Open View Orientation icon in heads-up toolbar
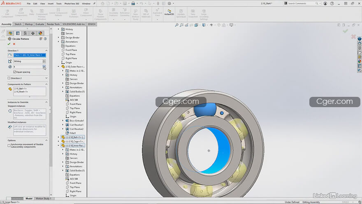The width and height of the screenshot is (362, 204). point(196,25)
